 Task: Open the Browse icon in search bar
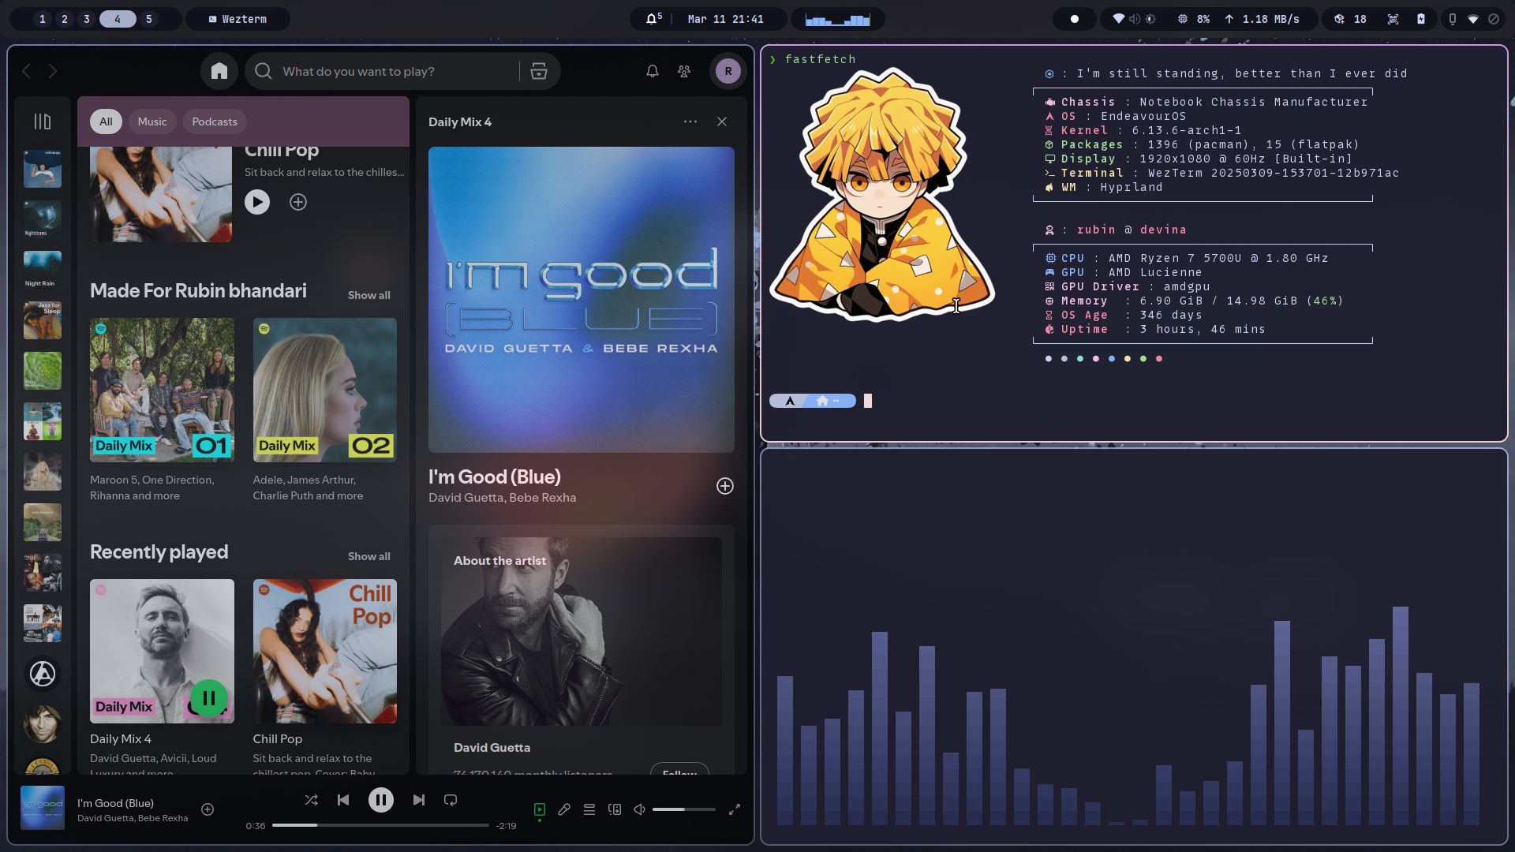coord(539,71)
